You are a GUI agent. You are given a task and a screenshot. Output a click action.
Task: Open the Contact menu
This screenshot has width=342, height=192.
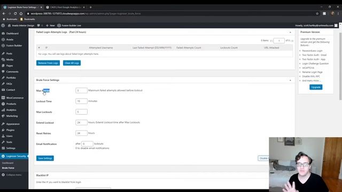(x=11, y=90)
